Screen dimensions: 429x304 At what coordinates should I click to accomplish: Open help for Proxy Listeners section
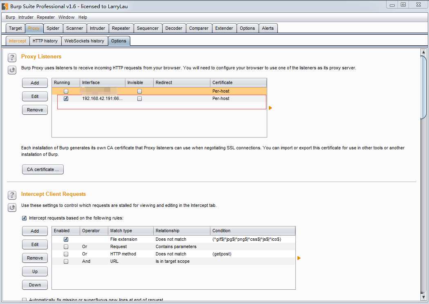[12, 58]
